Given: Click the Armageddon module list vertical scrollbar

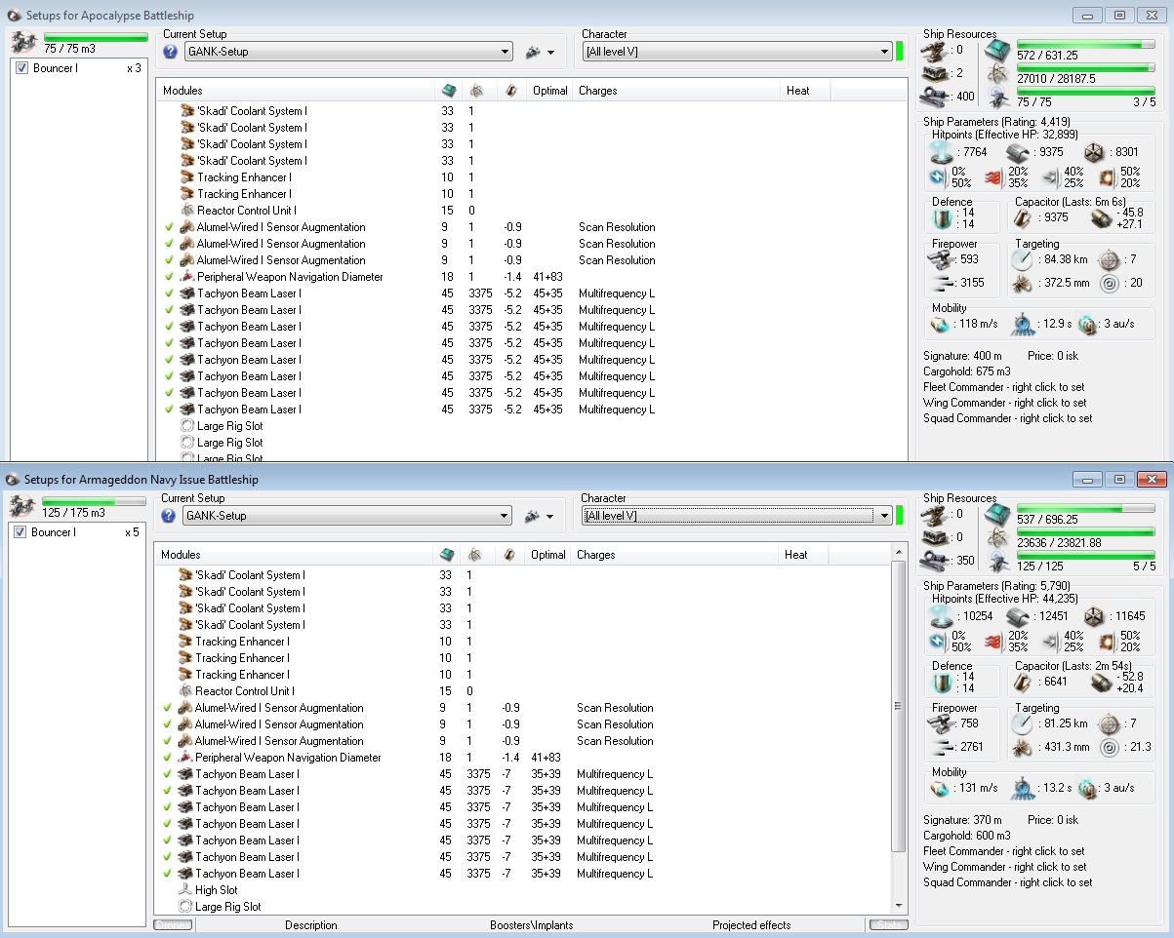Looking at the screenshot, I should coord(899,706).
